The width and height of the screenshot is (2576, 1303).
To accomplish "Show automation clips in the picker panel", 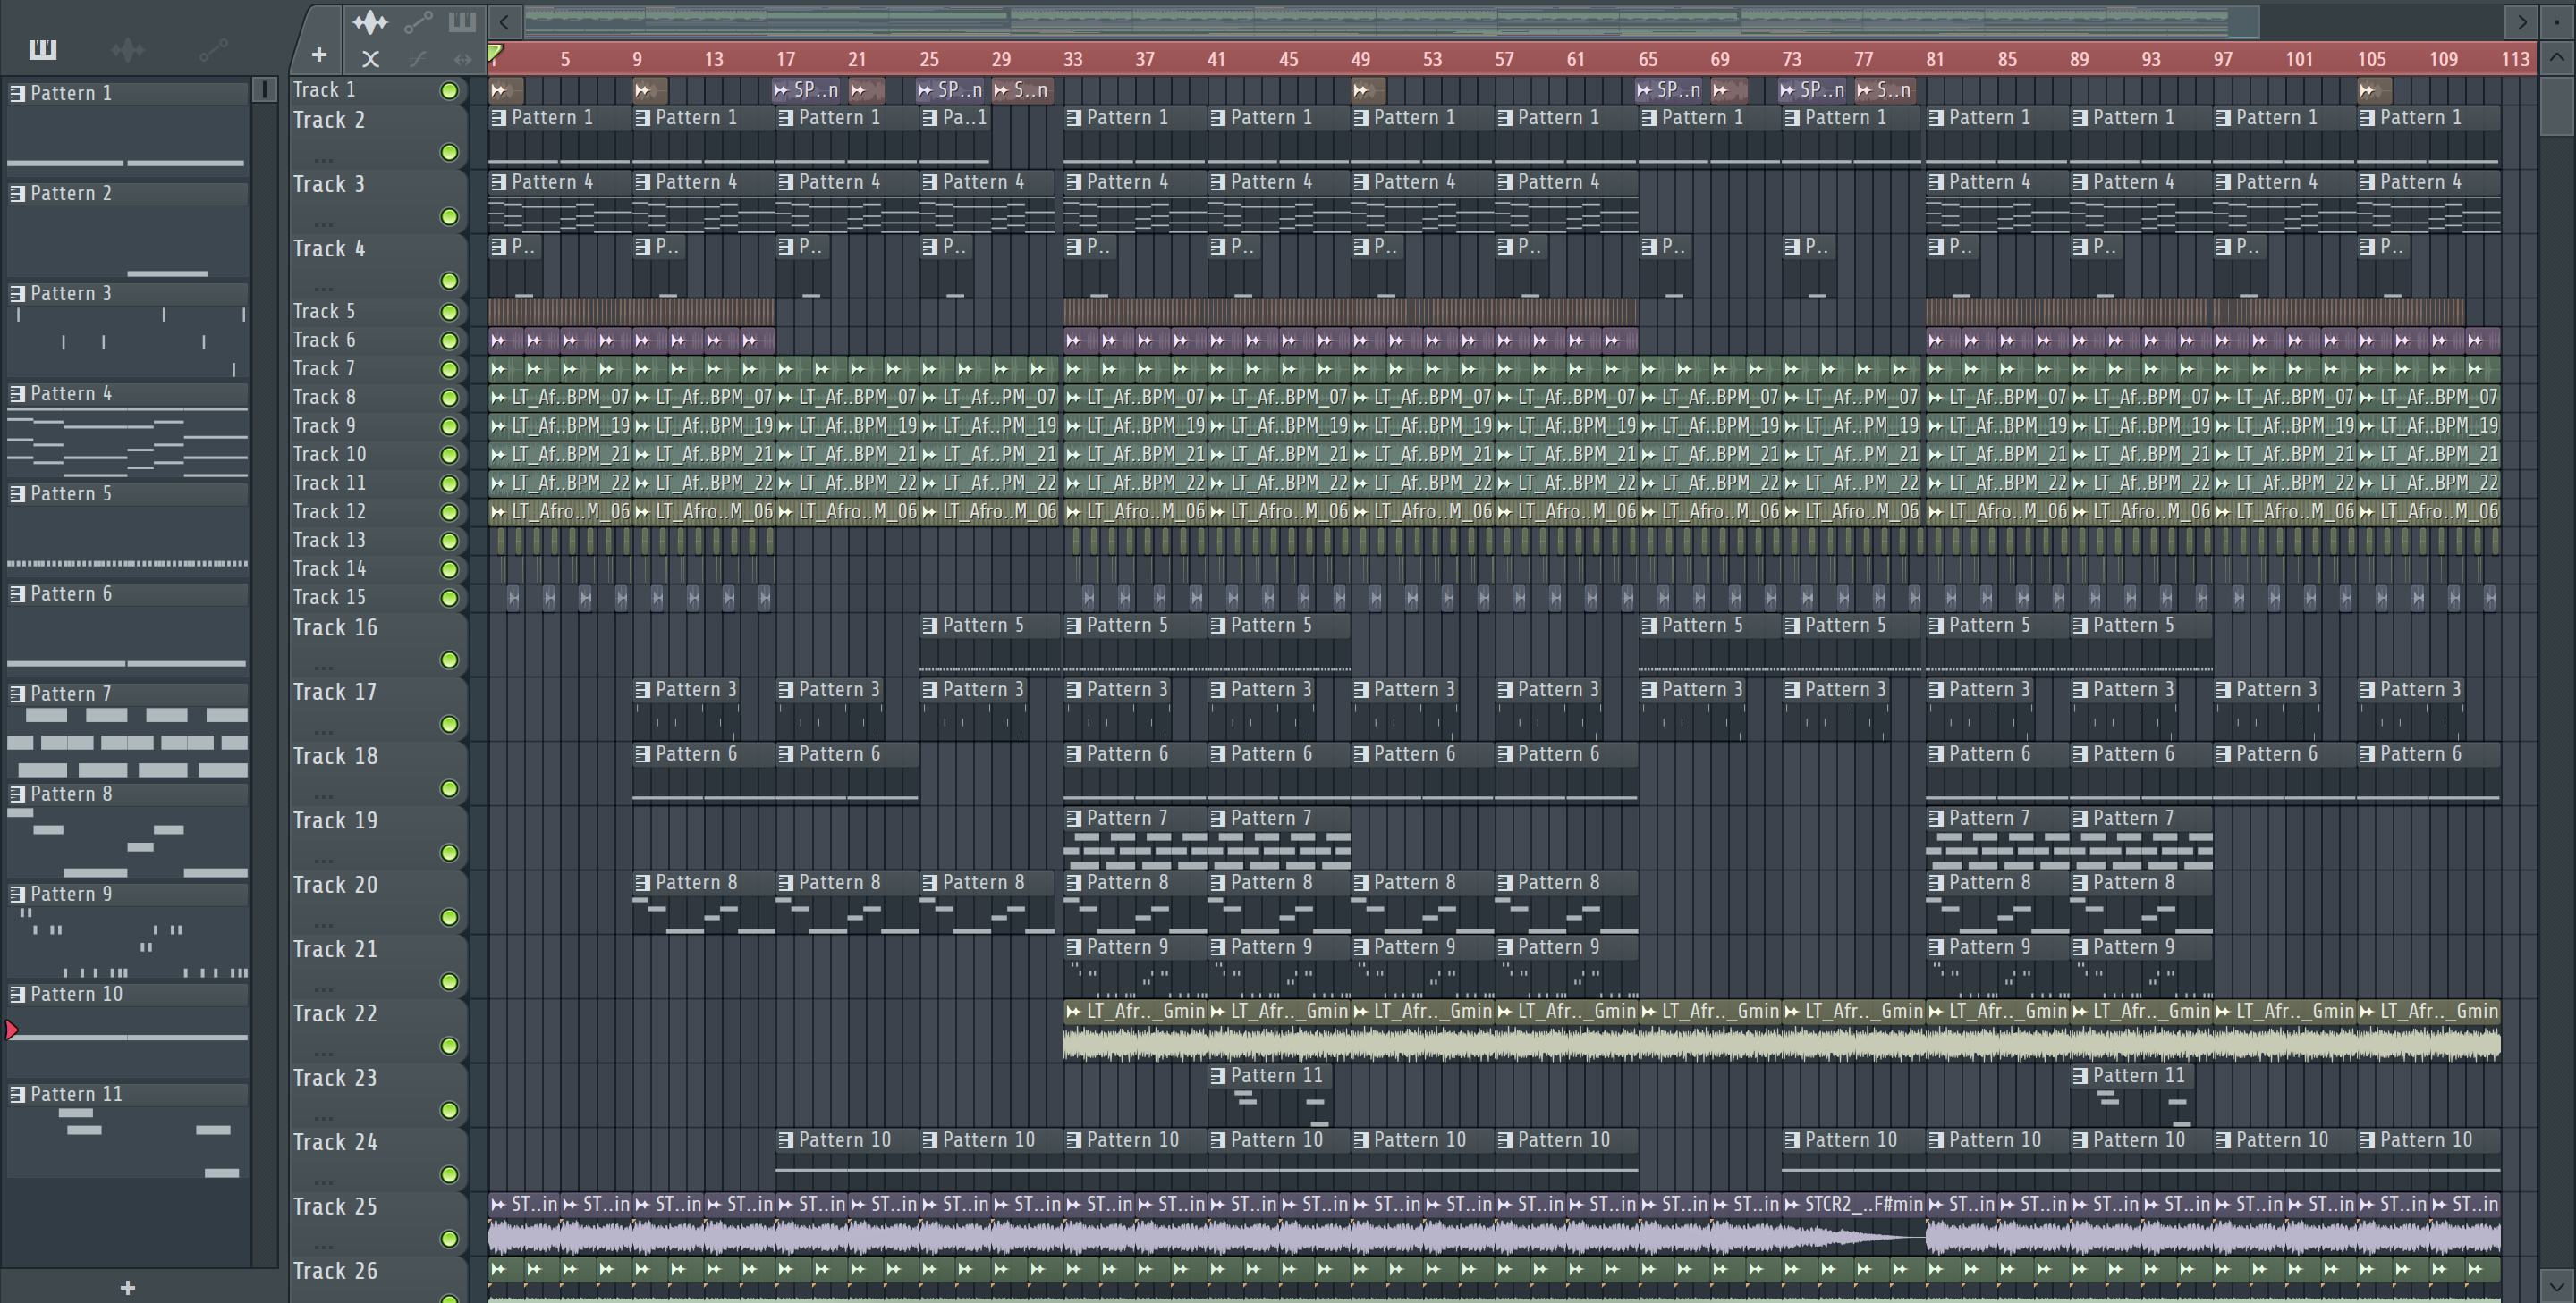I will pos(213,48).
